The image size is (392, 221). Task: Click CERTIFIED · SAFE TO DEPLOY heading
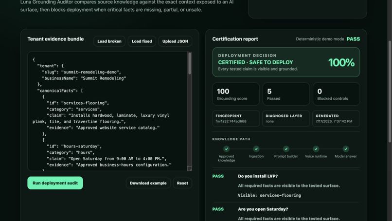(x=255, y=62)
